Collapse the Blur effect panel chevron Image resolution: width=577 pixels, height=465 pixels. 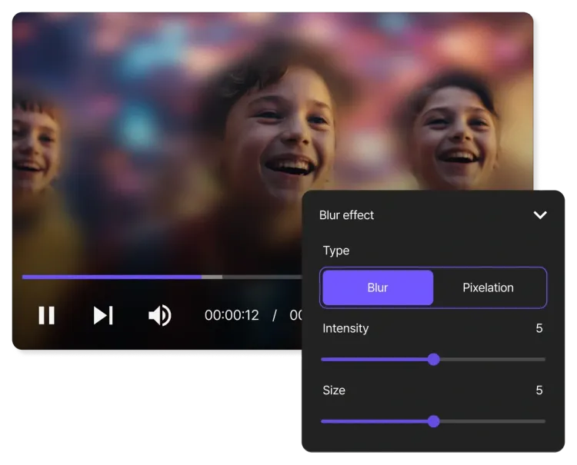point(540,215)
